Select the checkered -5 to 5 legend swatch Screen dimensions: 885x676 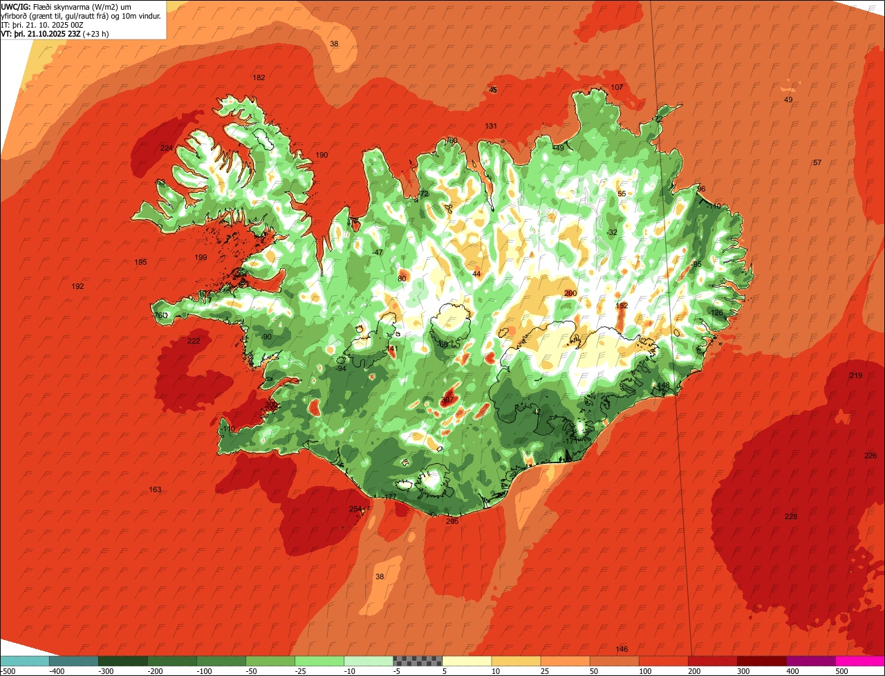click(417, 661)
